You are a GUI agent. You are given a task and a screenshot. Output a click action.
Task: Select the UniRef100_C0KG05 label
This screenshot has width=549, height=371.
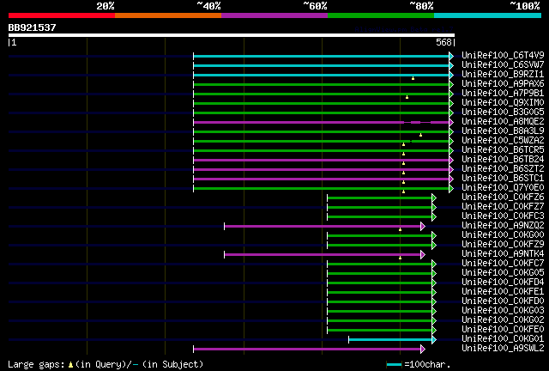[503, 273]
